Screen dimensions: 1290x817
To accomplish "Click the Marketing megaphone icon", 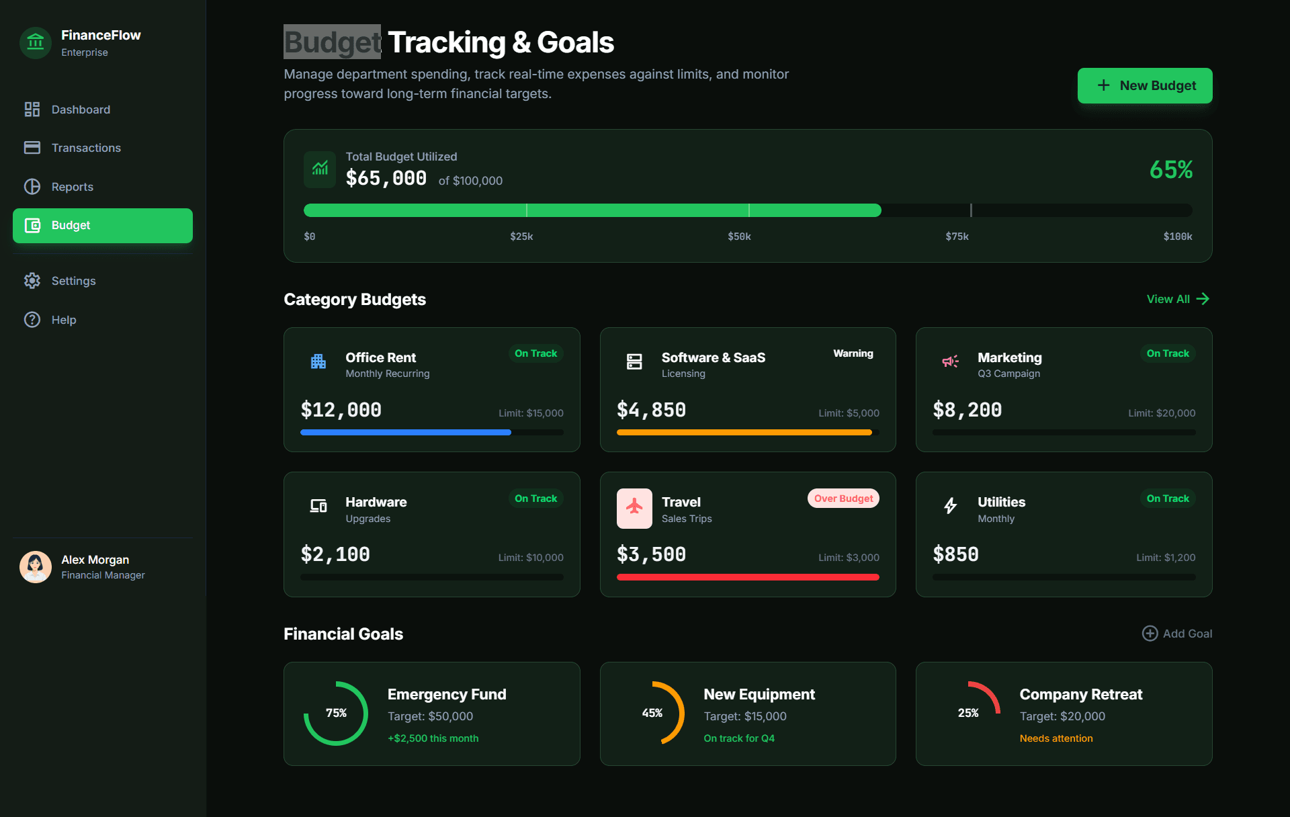I will click(x=950, y=362).
